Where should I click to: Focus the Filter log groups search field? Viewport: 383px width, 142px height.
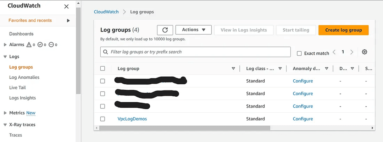pos(195,52)
